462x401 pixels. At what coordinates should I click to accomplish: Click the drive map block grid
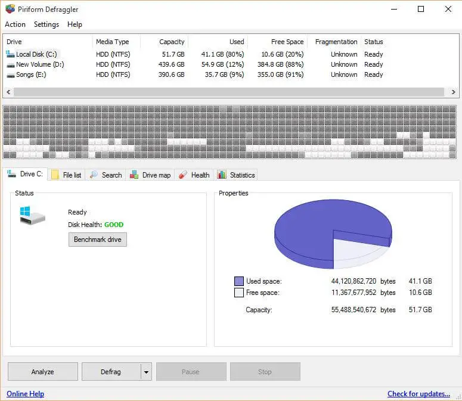pos(230,132)
